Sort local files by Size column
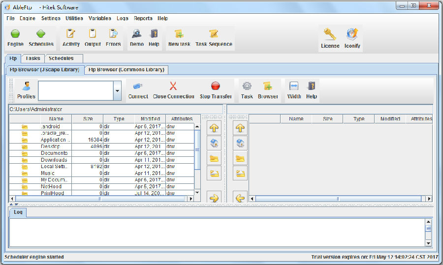Viewport: 443px width, 265px height. [88, 119]
